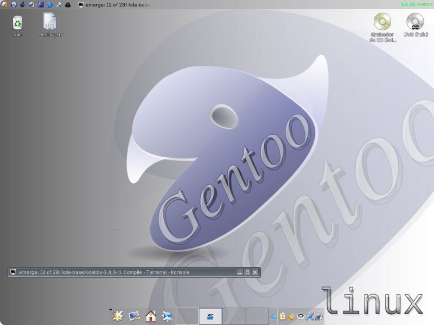
Task: Open the shit trash bin desktop icon
Action: (x=17, y=26)
